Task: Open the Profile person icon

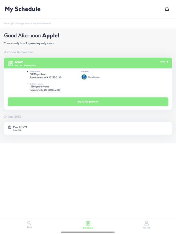Action: click(x=147, y=223)
